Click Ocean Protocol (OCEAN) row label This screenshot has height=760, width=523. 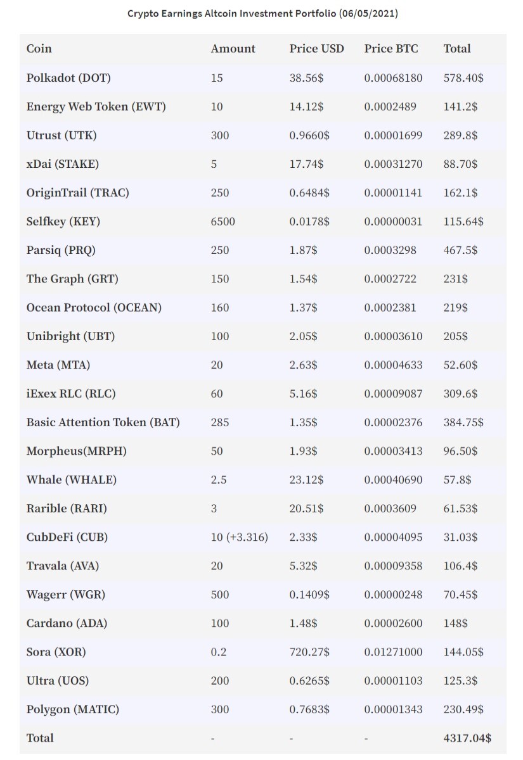[94, 307]
